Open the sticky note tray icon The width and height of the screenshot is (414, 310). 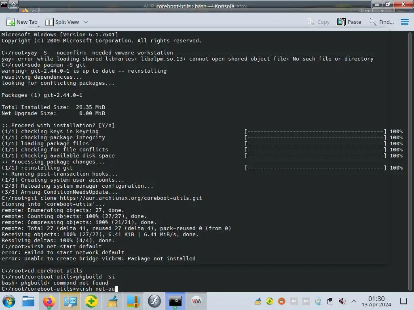(318, 301)
